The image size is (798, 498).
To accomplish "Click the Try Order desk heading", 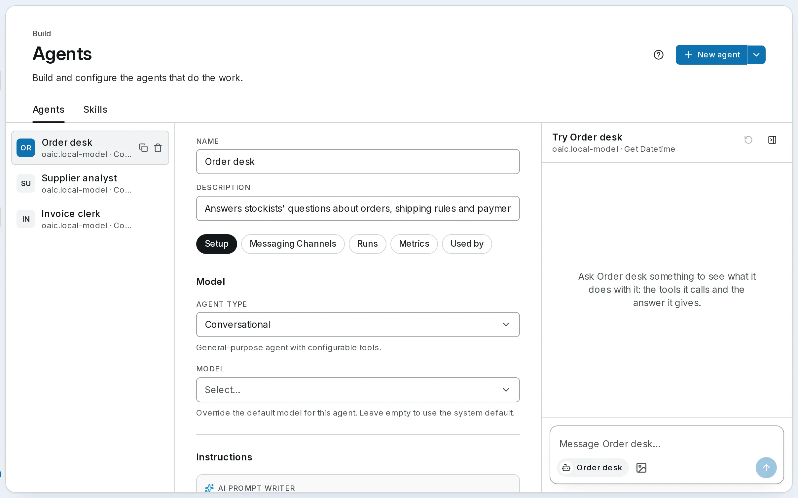I will point(587,137).
